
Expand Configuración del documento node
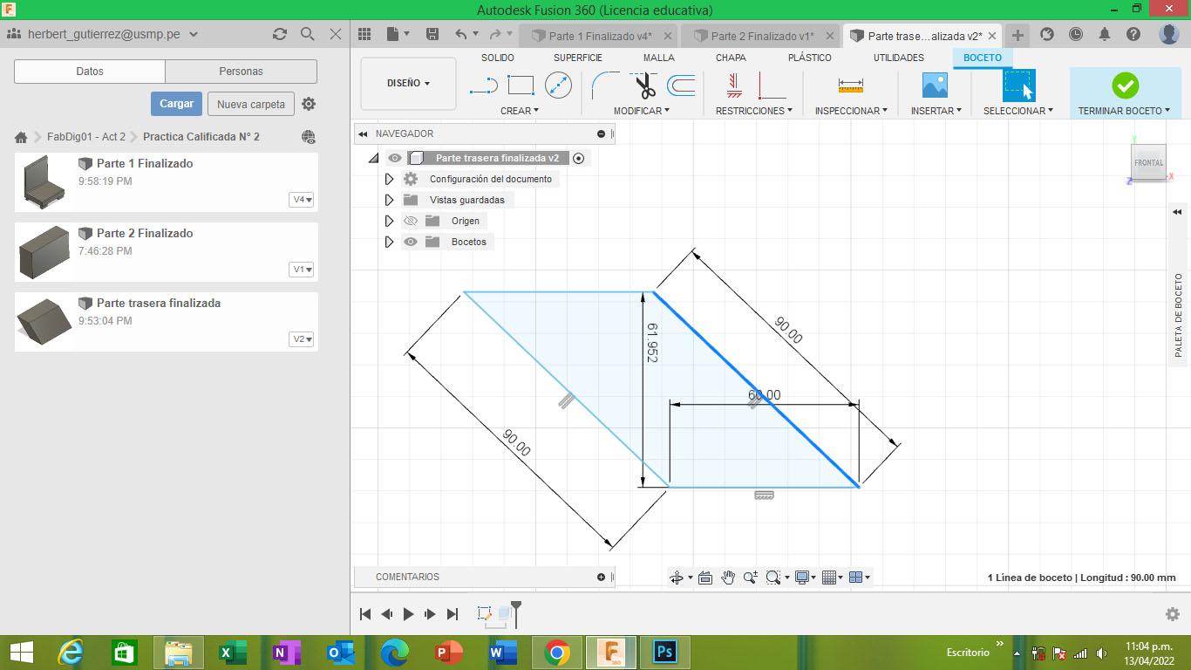click(x=389, y=179)
